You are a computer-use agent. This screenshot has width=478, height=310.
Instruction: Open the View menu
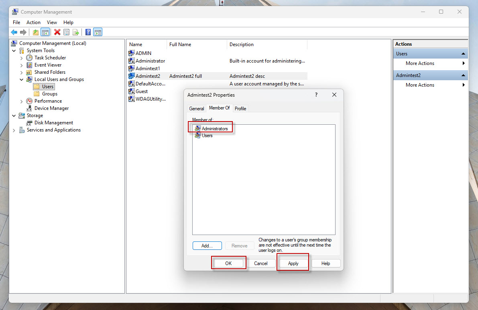(52, 22)
